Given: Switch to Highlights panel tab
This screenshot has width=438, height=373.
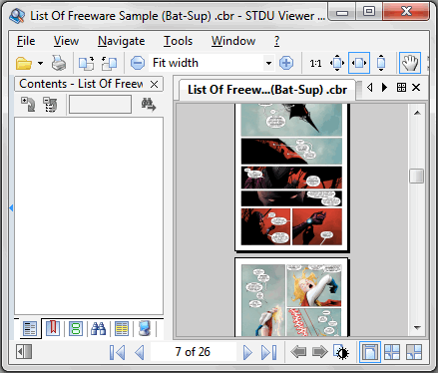Looking at the screenshot, I should pos(122,328).
